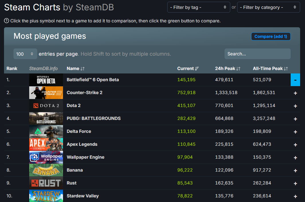Open the Filter by tag dropdown

[198, 7]
